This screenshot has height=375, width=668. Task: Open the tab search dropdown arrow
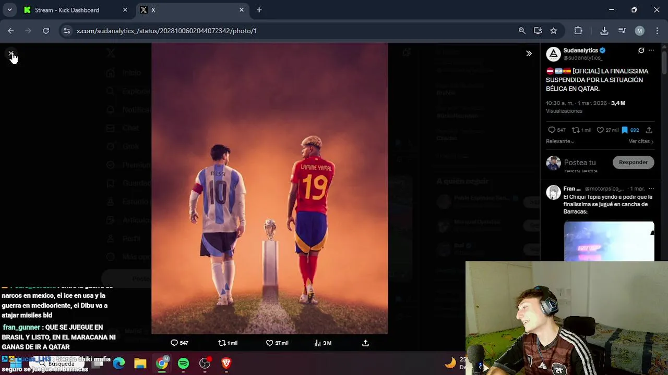click(x=9, y=10)
